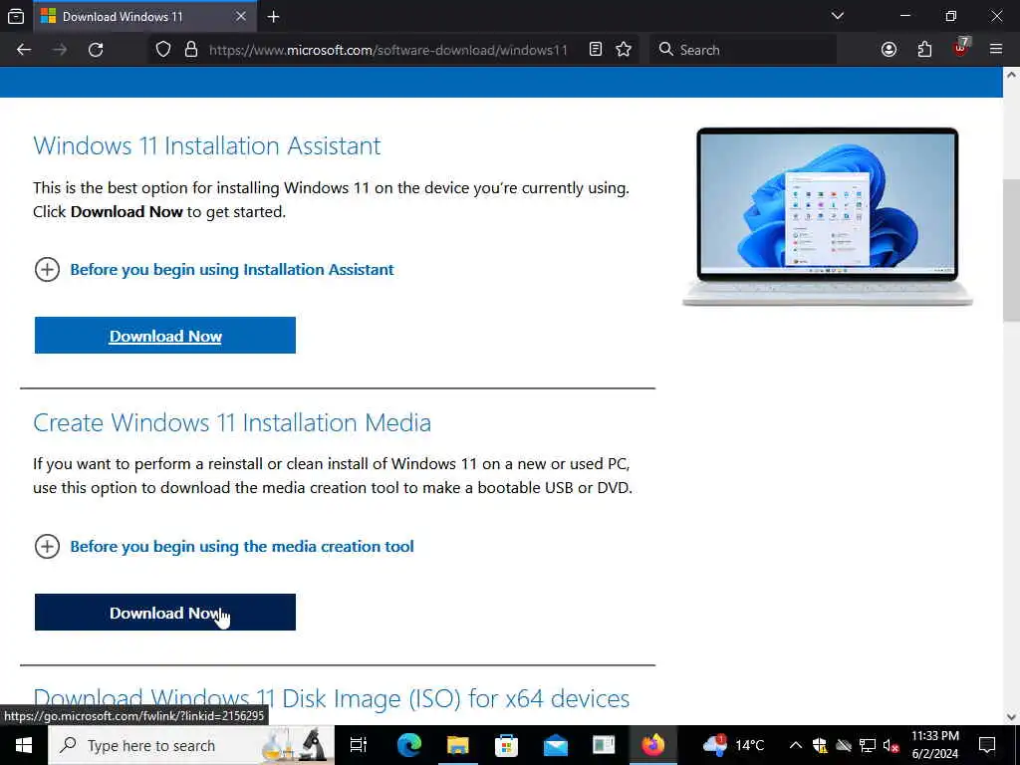Click the taskbar search box

click(x=191, y=745)
